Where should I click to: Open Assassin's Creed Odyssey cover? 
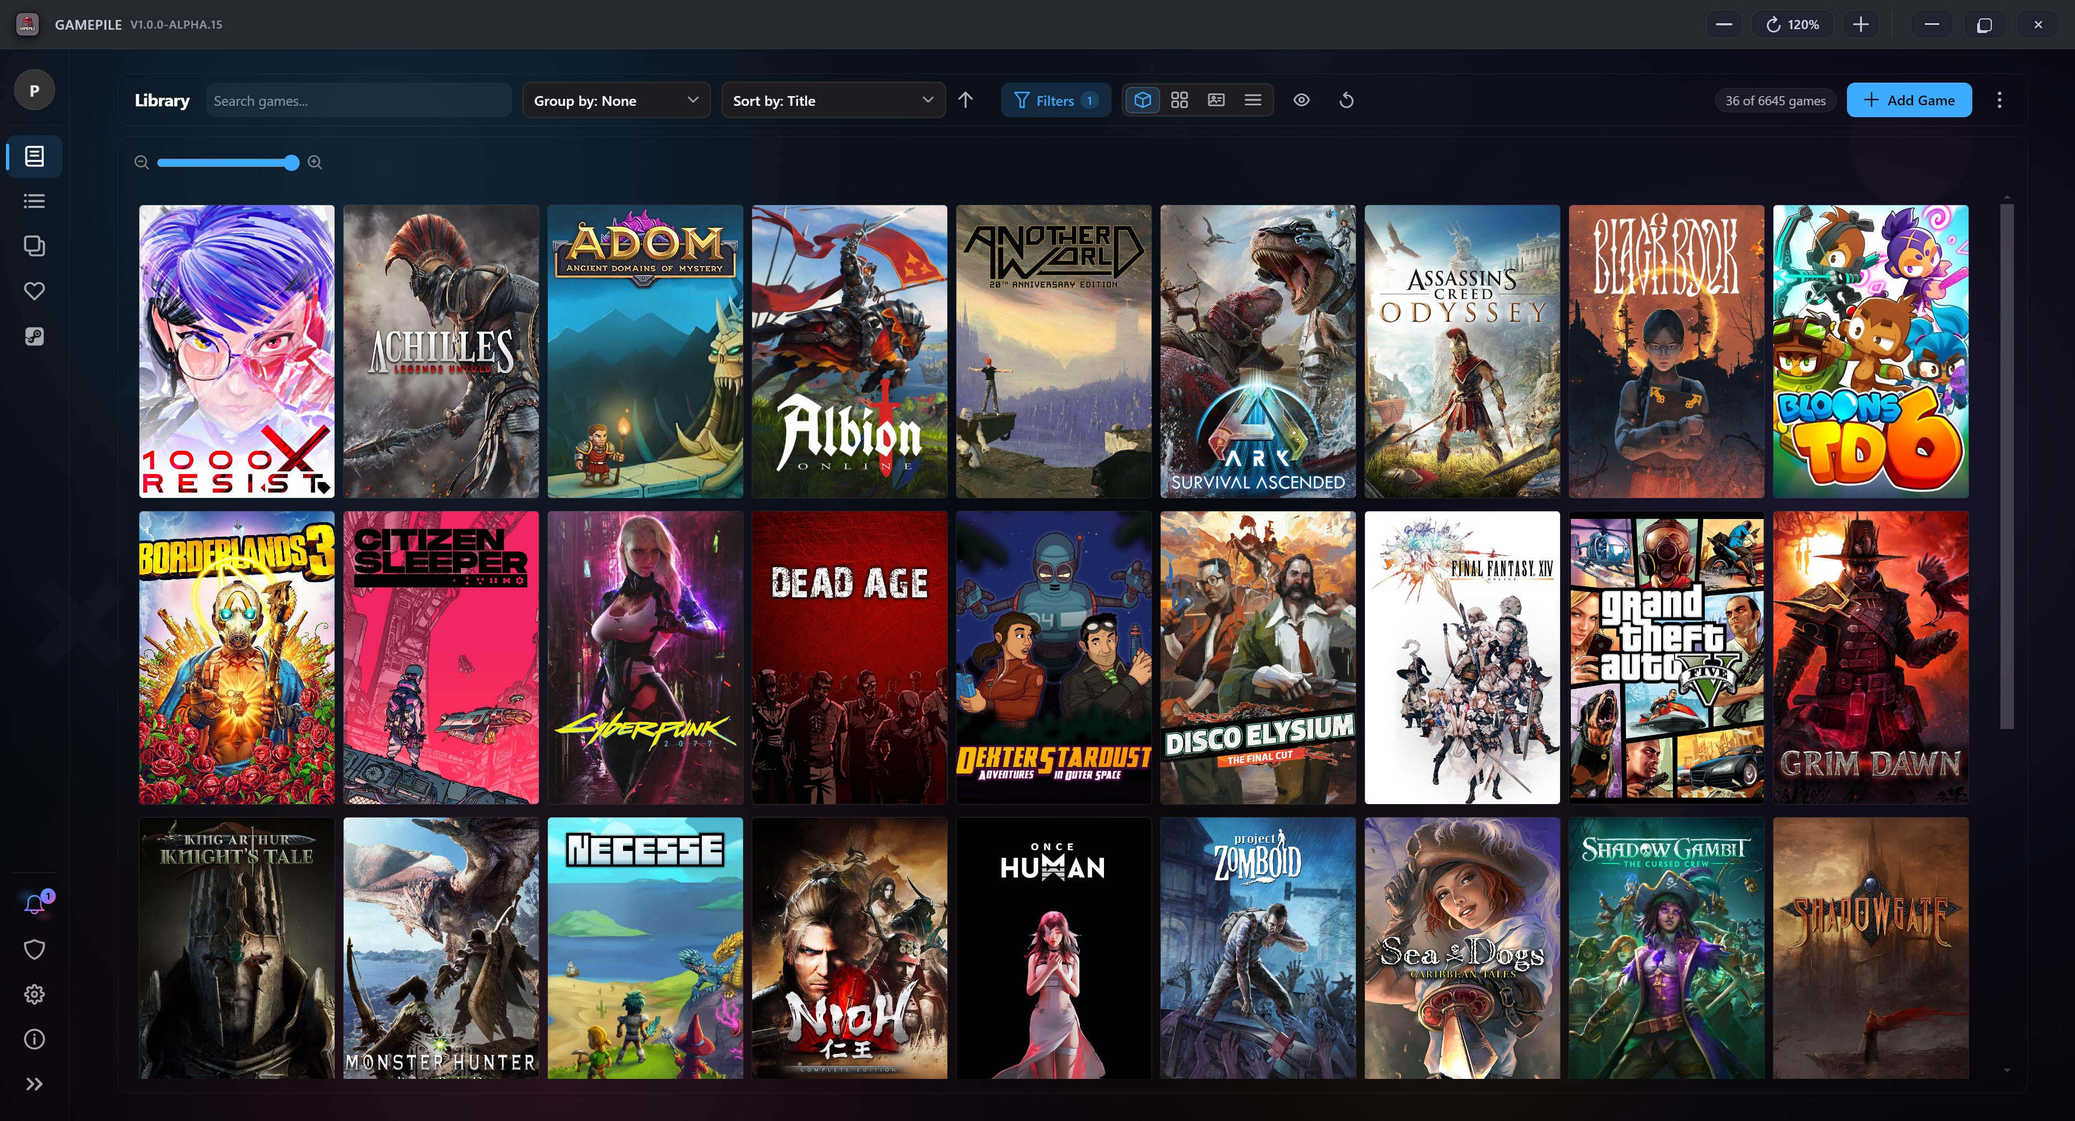(x=1462, y=351)
